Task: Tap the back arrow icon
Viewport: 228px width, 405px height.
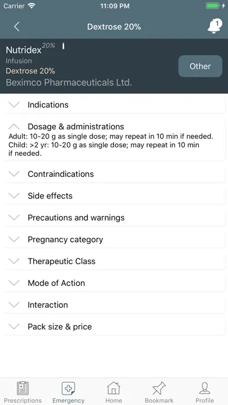Action: [17, 27]
